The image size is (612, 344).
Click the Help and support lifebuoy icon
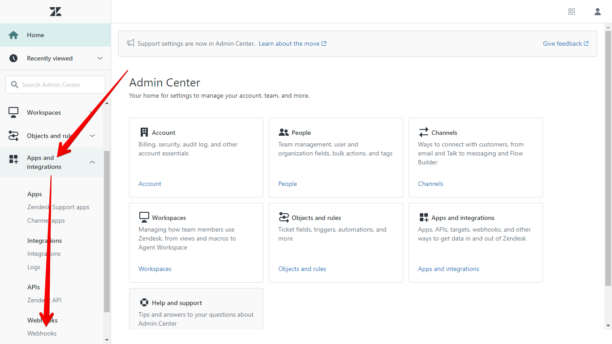point(144,302)
